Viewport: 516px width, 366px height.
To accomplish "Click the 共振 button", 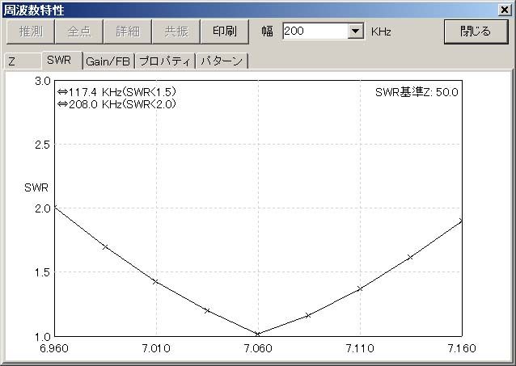I will [176, 32].
